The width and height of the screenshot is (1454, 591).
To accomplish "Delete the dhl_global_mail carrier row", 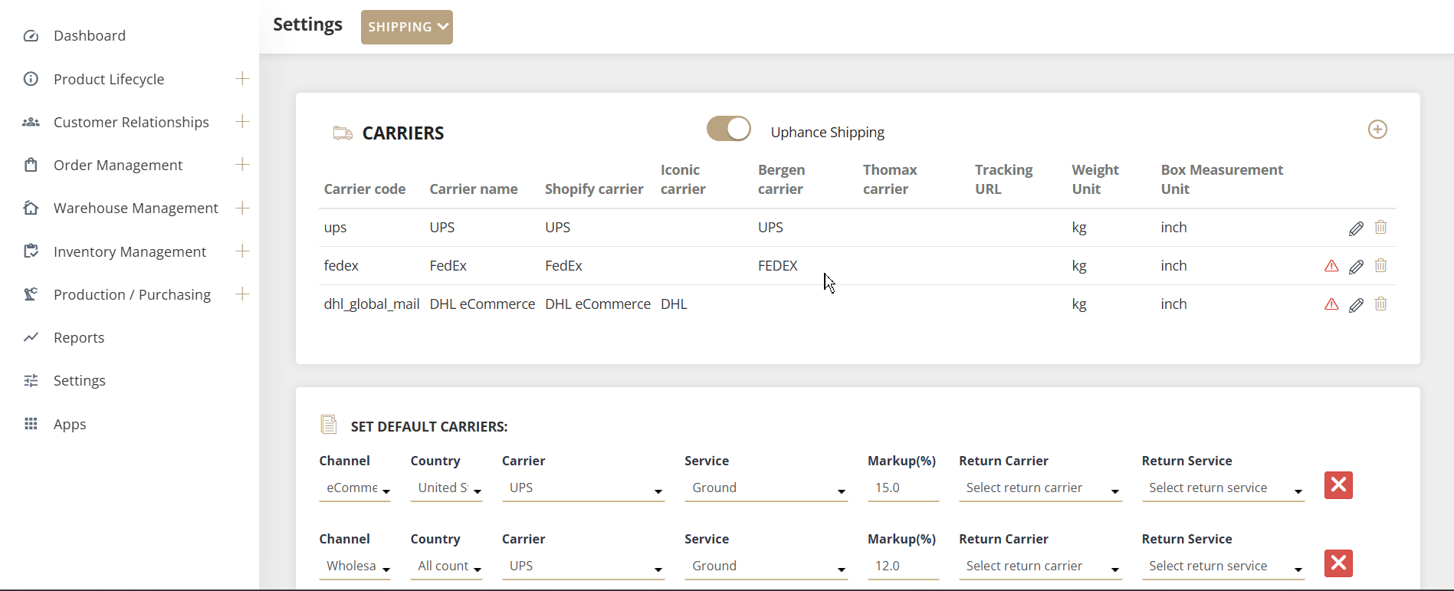I will pyautogui.click(x=1380, y=304).
